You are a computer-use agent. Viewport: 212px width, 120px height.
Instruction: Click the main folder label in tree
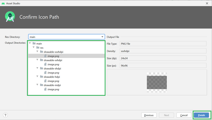coord(39,44)
